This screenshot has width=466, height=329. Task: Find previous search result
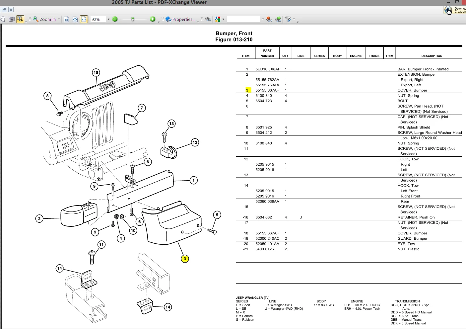click(269, 19)
